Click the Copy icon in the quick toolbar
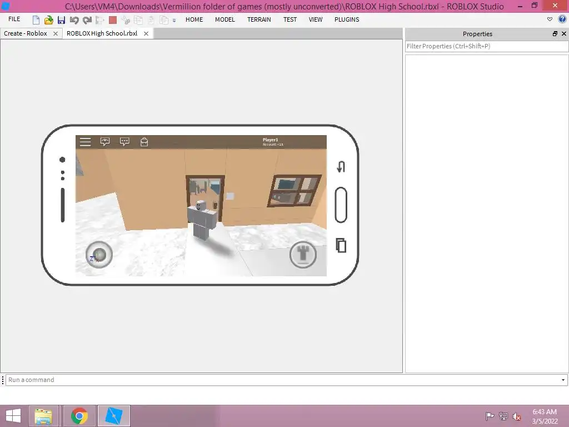Image resolution: width=569 pixels, height=427 pixels. [x=138, y=20]
